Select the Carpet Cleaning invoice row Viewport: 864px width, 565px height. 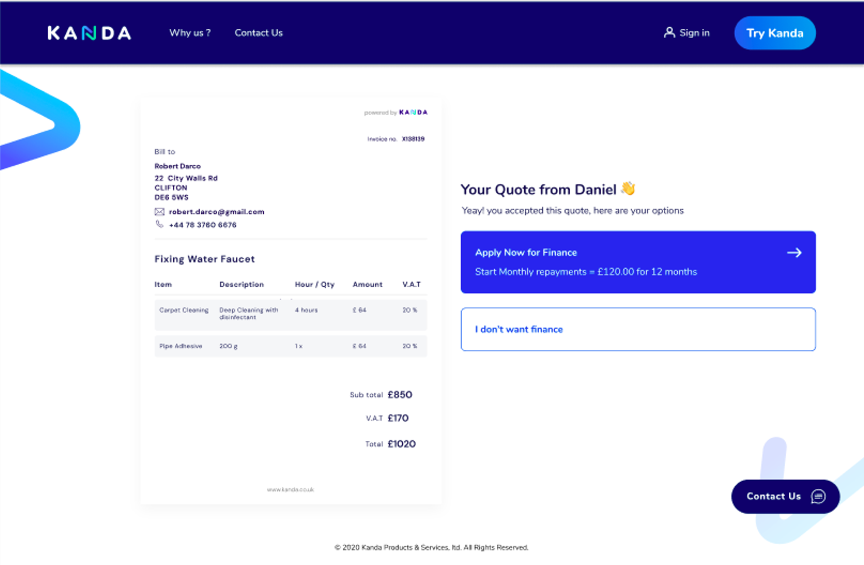click(x=291, y=315)
